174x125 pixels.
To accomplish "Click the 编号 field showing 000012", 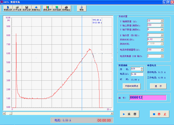I will point(148,97).
